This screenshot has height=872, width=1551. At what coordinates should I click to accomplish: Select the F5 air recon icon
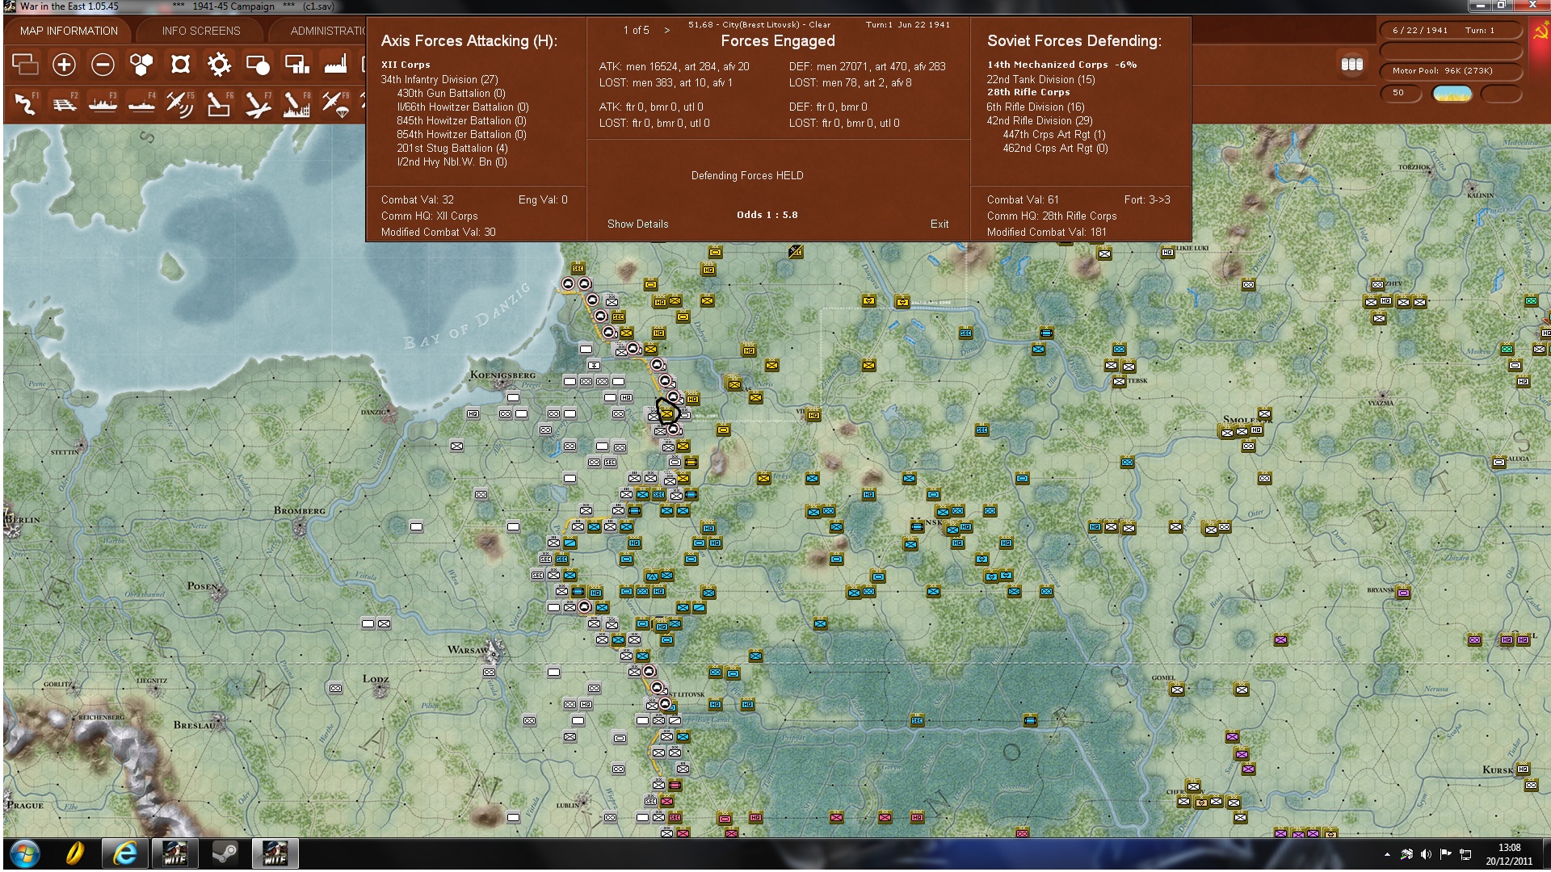tap(180, 104)
